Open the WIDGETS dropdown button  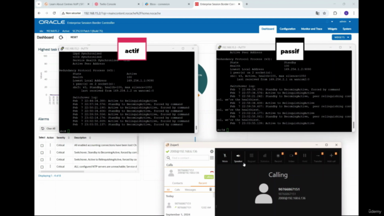tap(341, 37)
